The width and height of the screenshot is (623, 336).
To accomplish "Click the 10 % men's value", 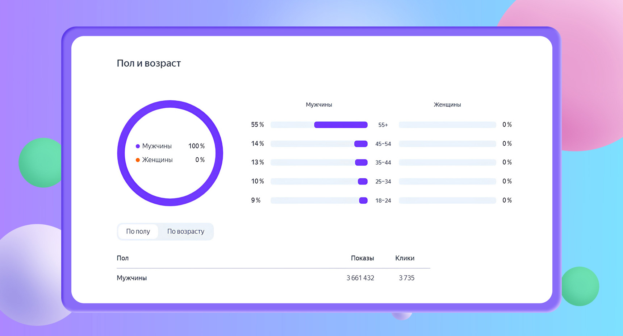I will pyautogui.click(x=258, y=181).
